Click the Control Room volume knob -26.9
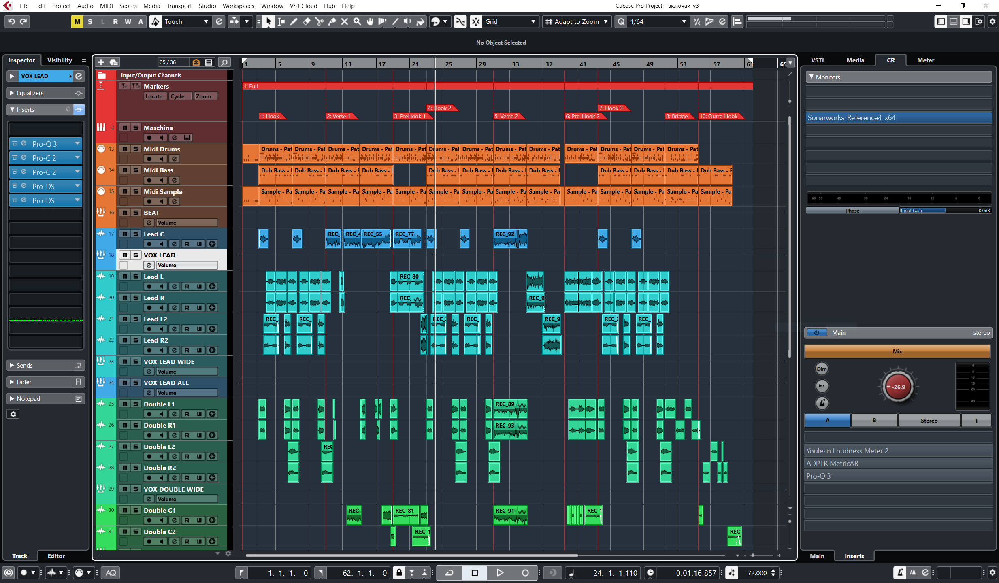This screenshot has width=999, height=583. tap(898, 387)
